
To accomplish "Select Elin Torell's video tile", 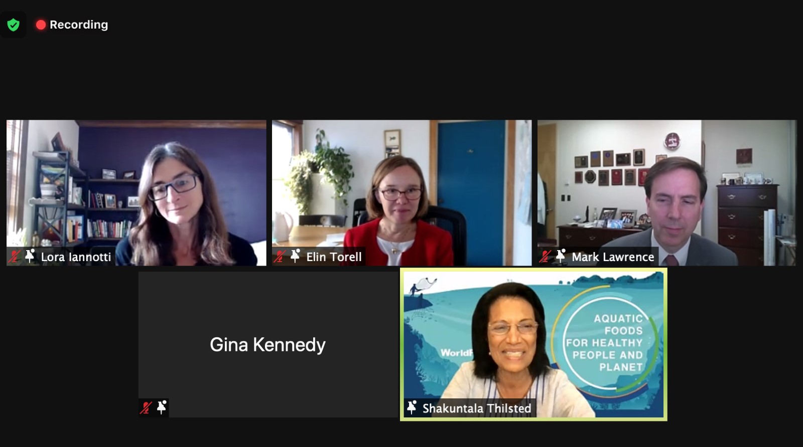I will tap(401, 193).
